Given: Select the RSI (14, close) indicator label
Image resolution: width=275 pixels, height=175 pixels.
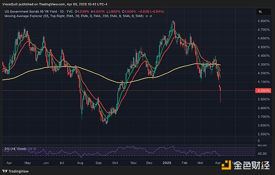Looking at the screenshot, I should click(x=16, y=149).
